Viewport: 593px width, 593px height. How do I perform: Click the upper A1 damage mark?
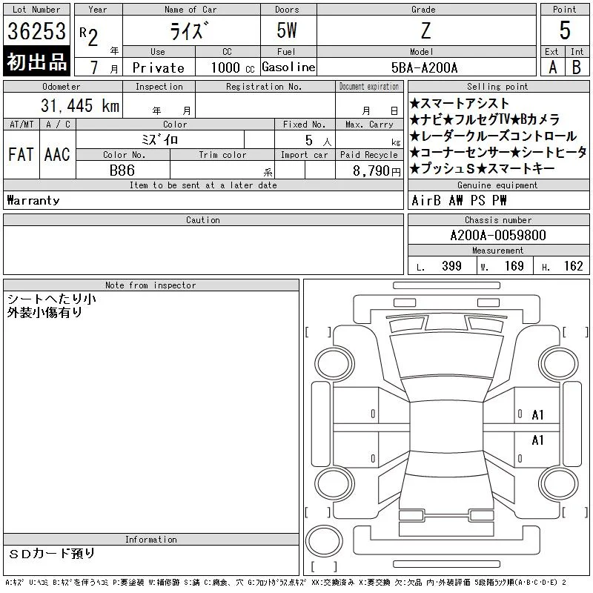pos(537,415)
